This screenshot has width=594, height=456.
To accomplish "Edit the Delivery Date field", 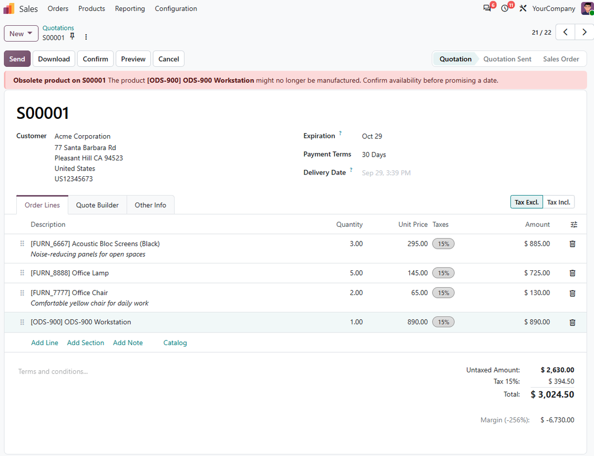I will 386,173.
